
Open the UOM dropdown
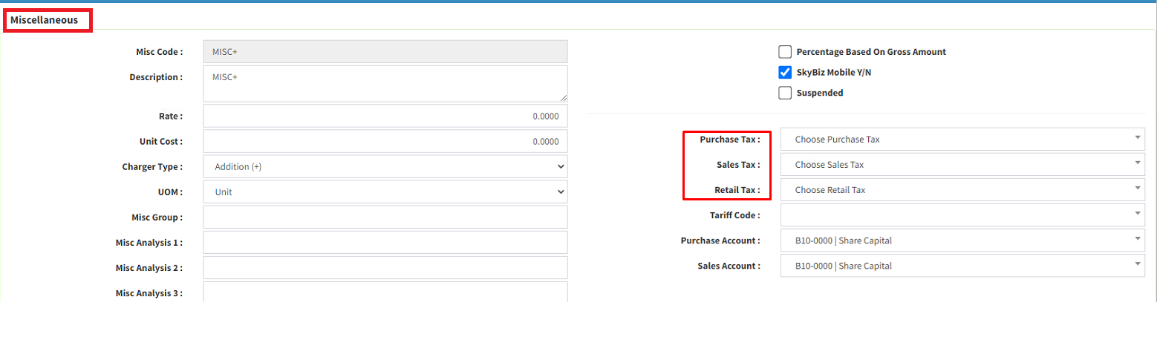pyautogui.click(x=385, y=192)
